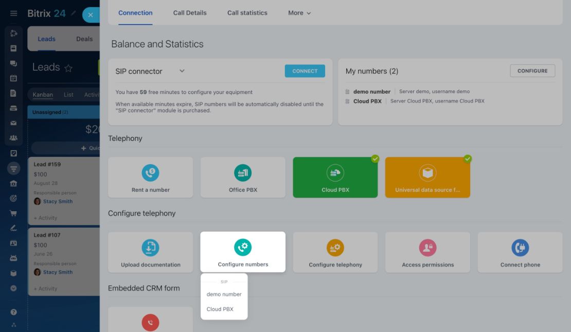Switch to the Connection tab
This screenshot has height=332, width=571.
[x=135, y=13]
